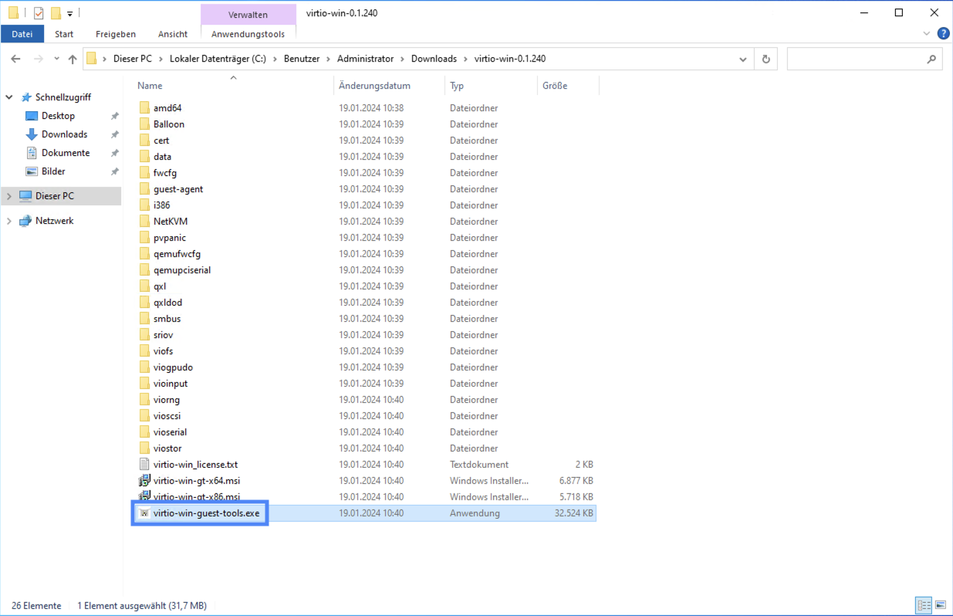953x616 pixels.
Task: Click the virtio-win_license.txt file icon
Action: (144, 465)
